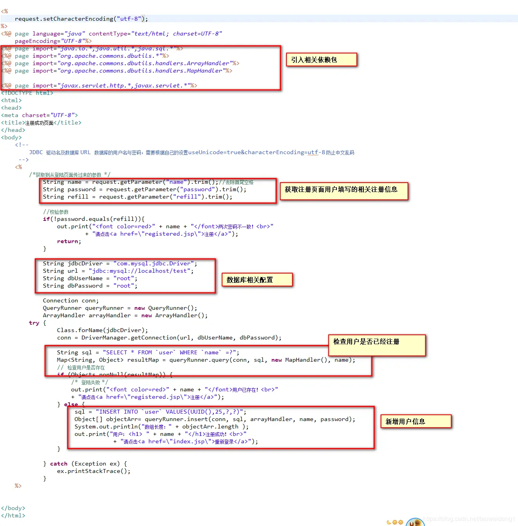Screen dimensions: 518x526
Task: Click the String dbUserName = "root" line
Action: tap(90, 278)
